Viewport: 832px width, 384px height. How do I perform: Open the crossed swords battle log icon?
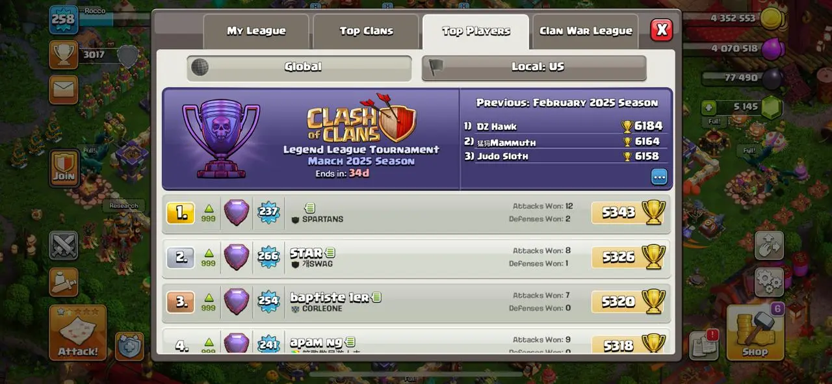tap(64, 246)
